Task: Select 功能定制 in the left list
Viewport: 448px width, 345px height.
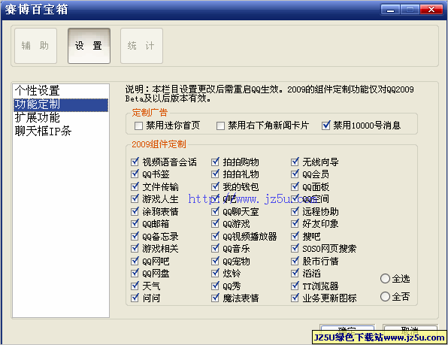Action: click(61, 104)
